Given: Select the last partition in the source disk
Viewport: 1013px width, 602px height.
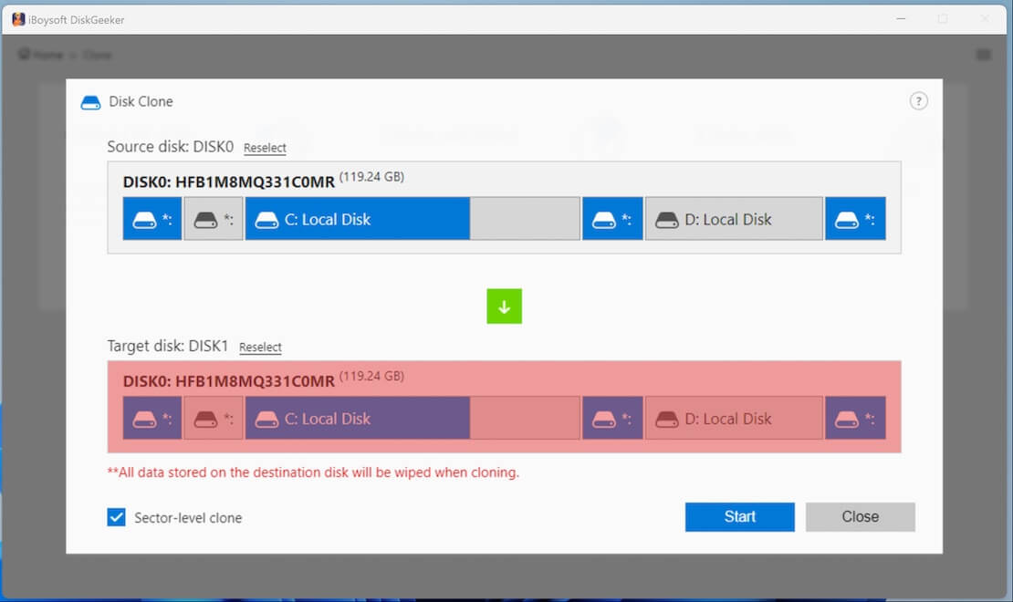Looking at the screenshot, I should point(855,219).
